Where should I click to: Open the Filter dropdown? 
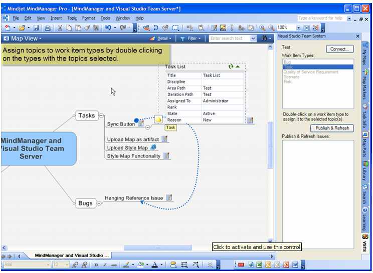[192, 38]
